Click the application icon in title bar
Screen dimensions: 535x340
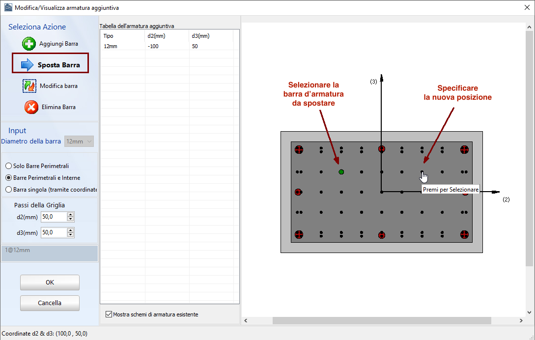pyautogui.click(x=8, y=8)
